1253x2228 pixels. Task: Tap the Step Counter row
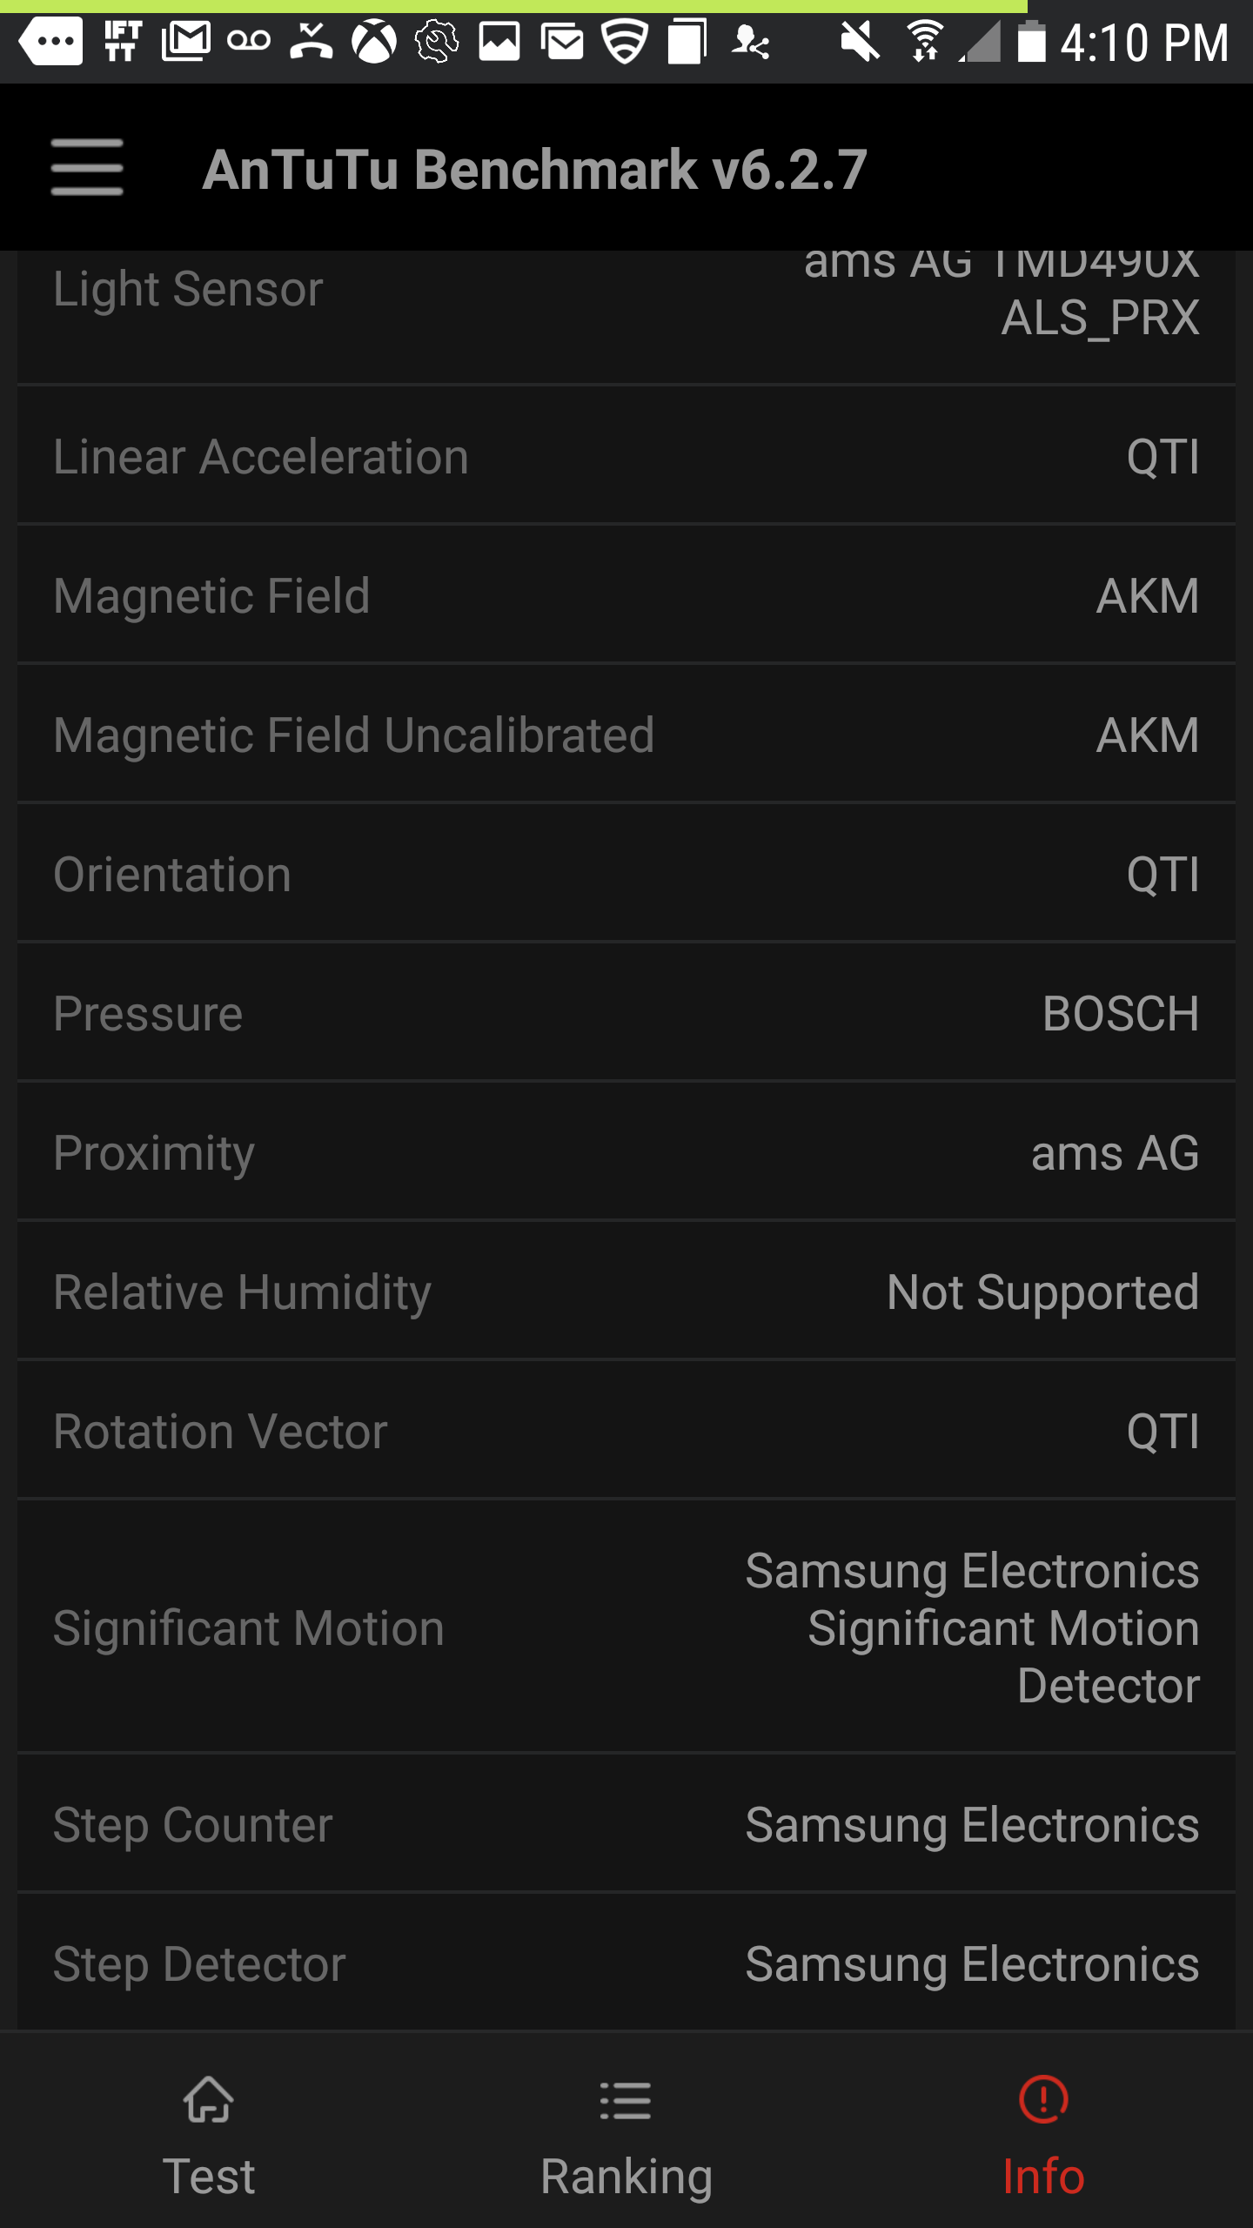[626, 1824]
